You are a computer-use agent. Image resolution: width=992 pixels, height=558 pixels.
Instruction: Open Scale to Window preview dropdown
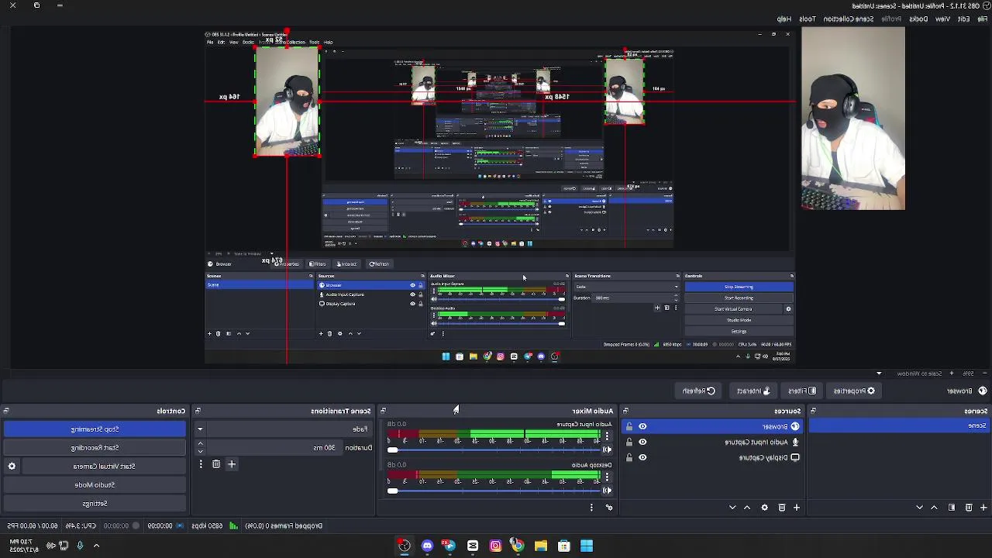pos(879,374)
